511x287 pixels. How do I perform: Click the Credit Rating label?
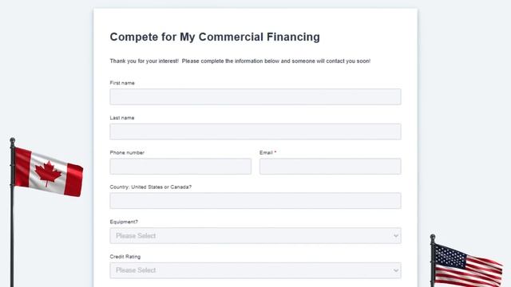[125, 257]
